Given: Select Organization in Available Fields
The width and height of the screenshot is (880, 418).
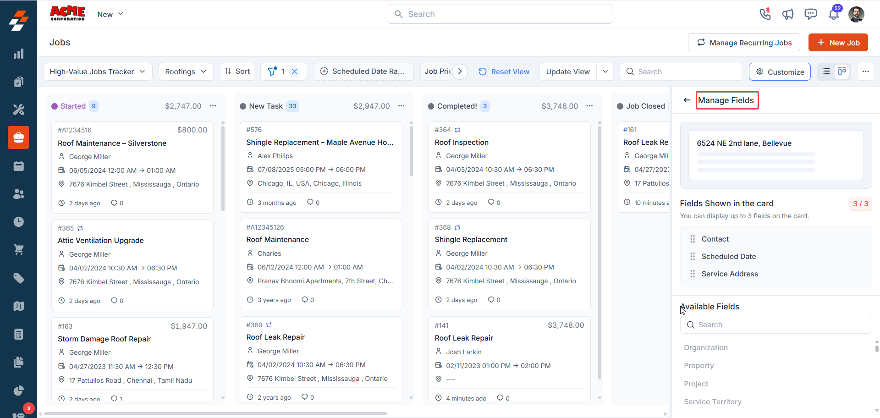Looking at the screenshot, I should [706, 347].
